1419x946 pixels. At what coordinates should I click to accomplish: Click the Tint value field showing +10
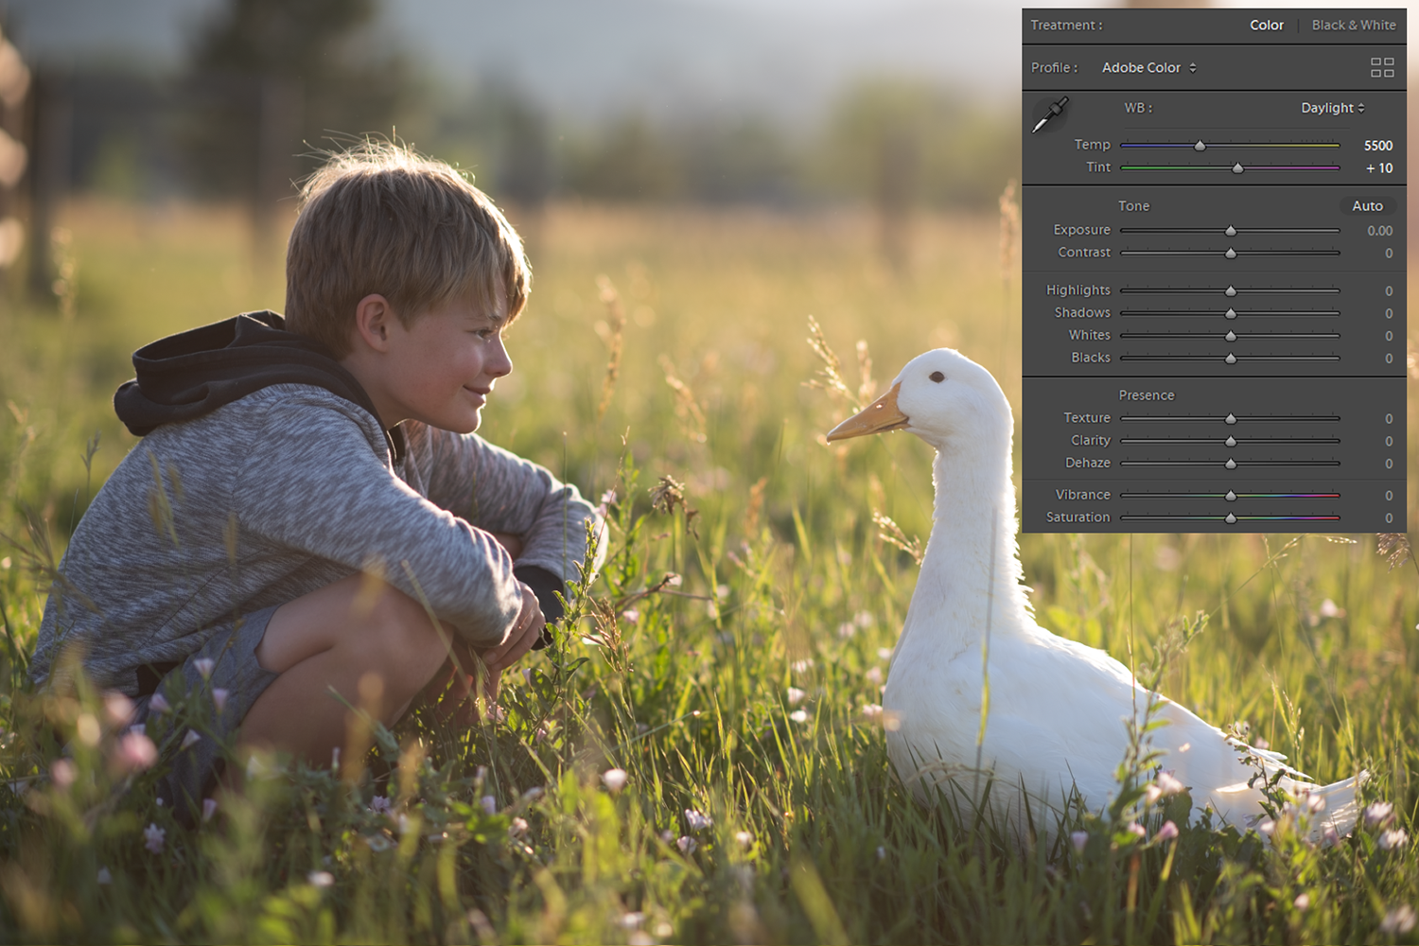click(1378, 168)
